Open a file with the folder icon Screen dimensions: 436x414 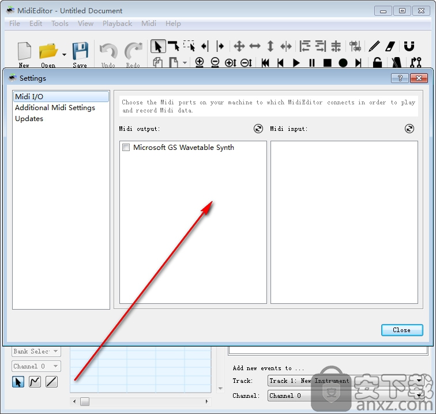48,55
